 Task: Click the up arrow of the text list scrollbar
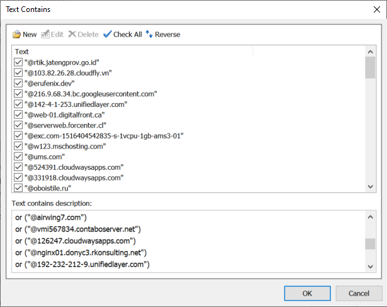point(370,52)
